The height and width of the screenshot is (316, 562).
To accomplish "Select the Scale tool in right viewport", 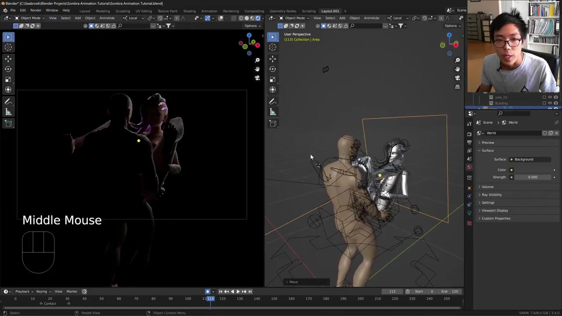I will [273, 79].
